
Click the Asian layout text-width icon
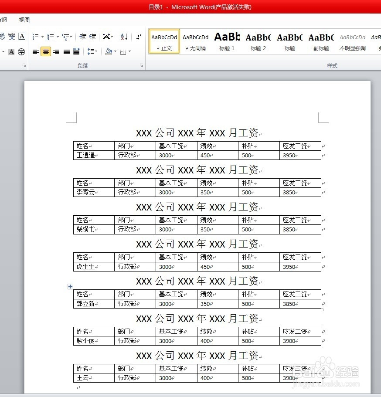click(x=106, y=37)
